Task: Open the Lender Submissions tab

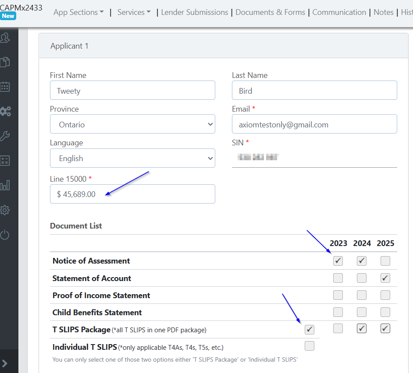Action: point(194,12)
